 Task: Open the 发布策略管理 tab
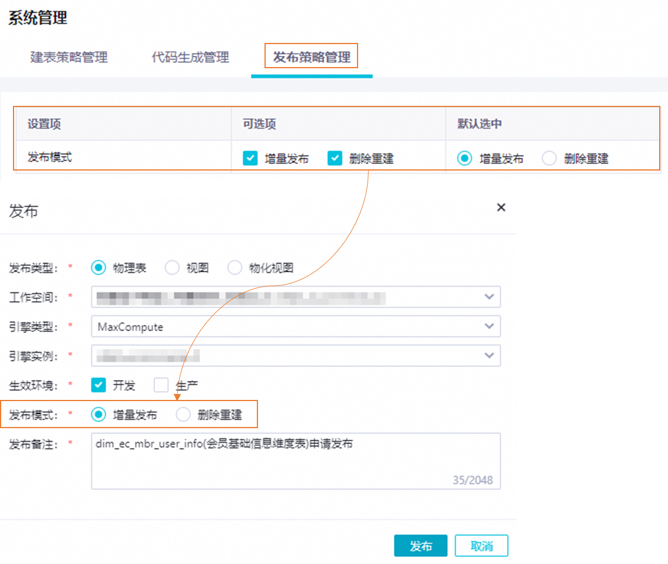point(312,57)
